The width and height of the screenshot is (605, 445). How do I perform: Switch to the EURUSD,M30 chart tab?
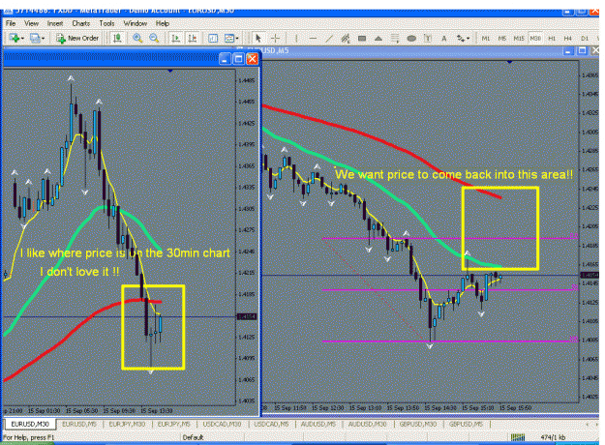click(x=30, y=424)
